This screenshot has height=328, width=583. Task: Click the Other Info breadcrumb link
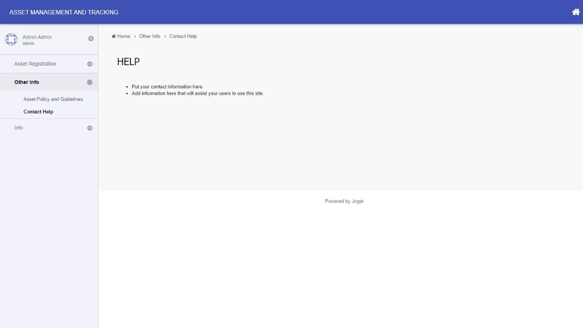pyautogui.click(x=150, y=36)
